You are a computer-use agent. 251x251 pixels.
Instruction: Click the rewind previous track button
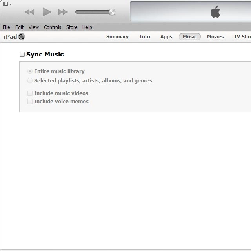[29, 12]
